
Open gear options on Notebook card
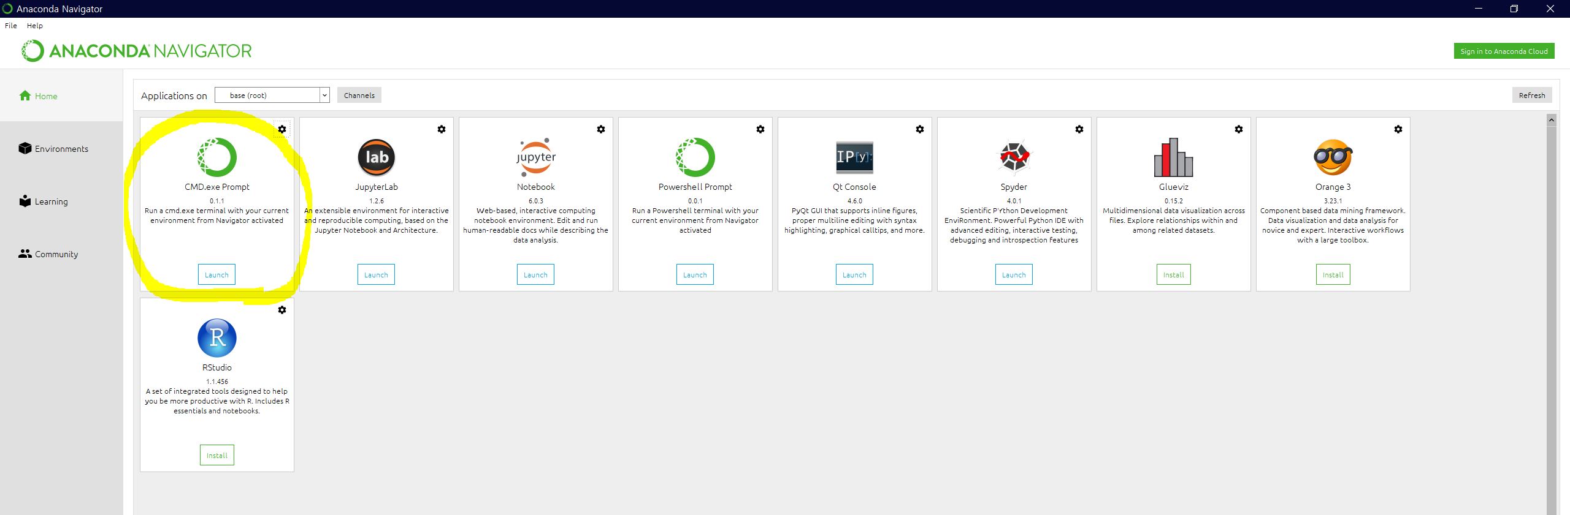click(600, 129)
